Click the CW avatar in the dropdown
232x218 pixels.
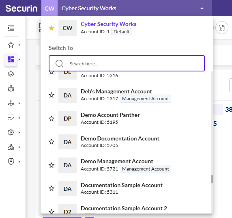click(x=67, y=28)
